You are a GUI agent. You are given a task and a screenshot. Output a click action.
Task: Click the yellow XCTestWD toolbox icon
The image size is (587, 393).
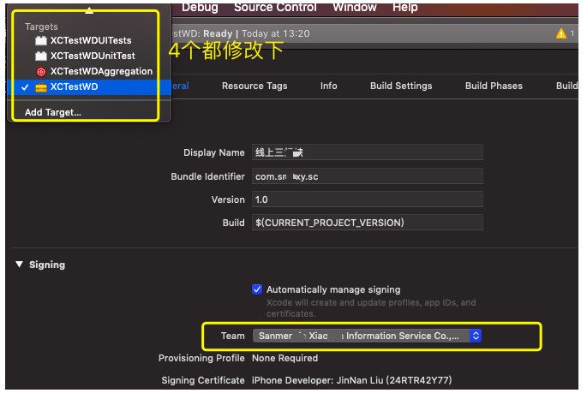point(41,87)
